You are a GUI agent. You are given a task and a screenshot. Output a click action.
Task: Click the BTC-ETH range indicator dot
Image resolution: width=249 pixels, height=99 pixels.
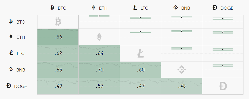click(99, 16)
